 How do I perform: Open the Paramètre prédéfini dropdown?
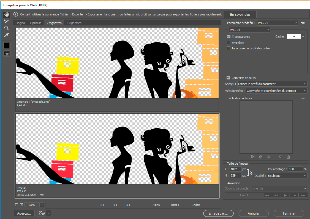[x=278, y=23]
